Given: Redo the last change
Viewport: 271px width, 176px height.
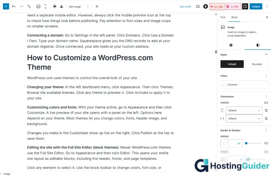Looking at the screenshot, I should point(21,6).
